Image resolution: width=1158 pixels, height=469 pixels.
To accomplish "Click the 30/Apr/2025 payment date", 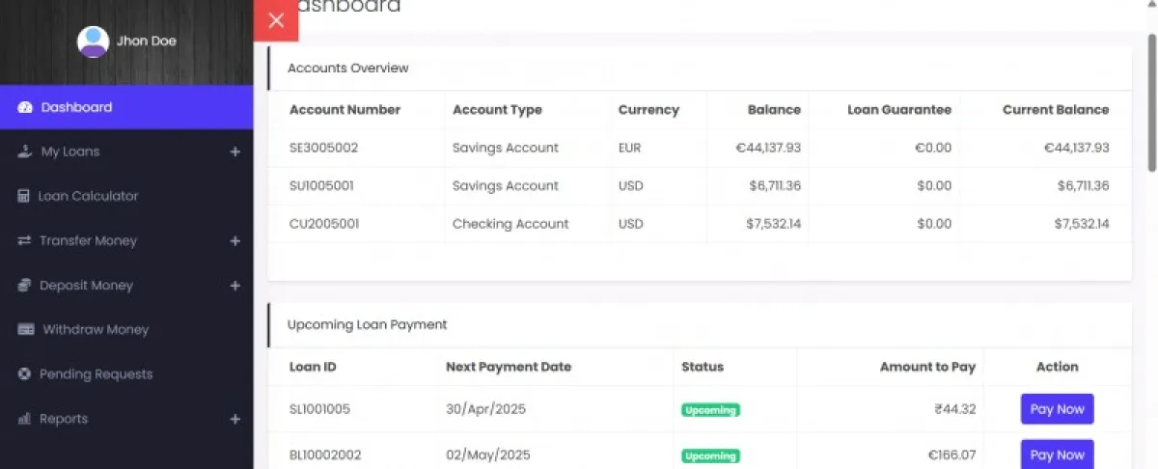I will [x=487, y=409].
